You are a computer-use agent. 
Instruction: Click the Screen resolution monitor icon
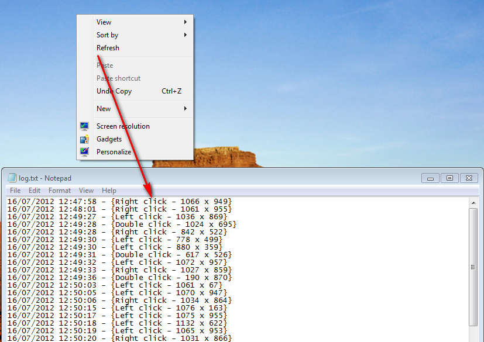tap(85, 126)
